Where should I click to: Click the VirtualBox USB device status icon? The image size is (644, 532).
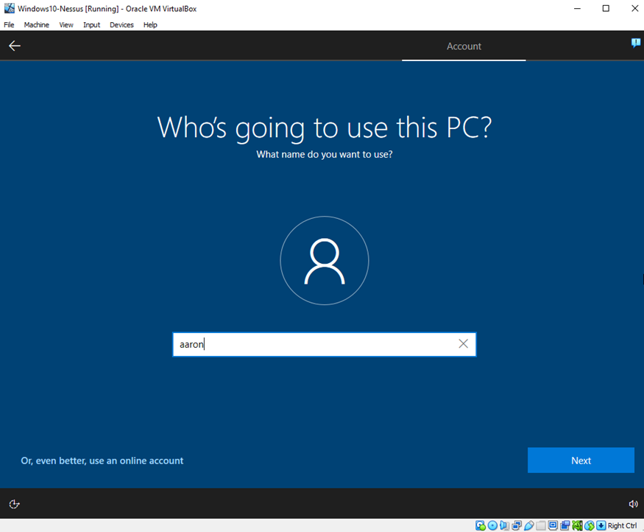pos(528,525)
